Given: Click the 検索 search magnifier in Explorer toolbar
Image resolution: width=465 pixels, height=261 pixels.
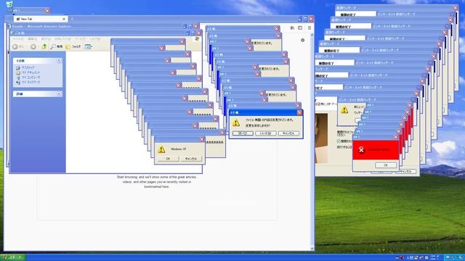Looking at the screenshot, I should tap(57, 46).
